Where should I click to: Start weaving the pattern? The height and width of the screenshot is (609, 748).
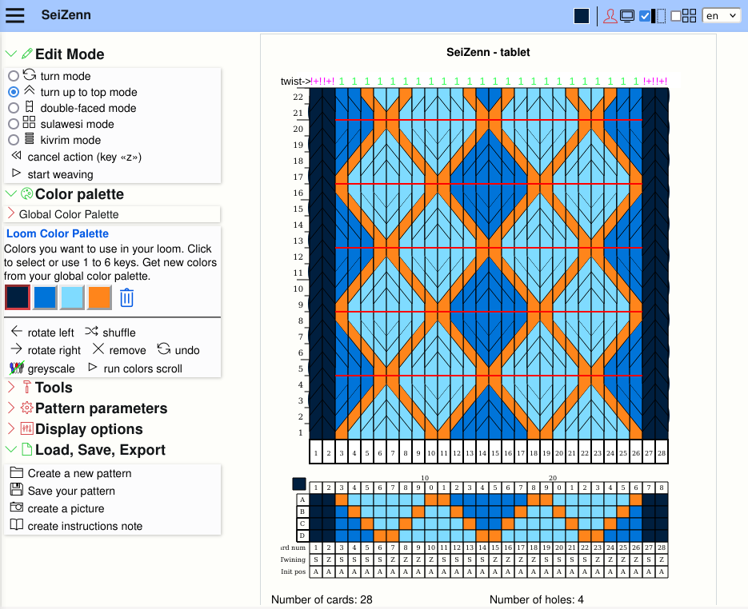pyautogui.click(x=60, y=174)
